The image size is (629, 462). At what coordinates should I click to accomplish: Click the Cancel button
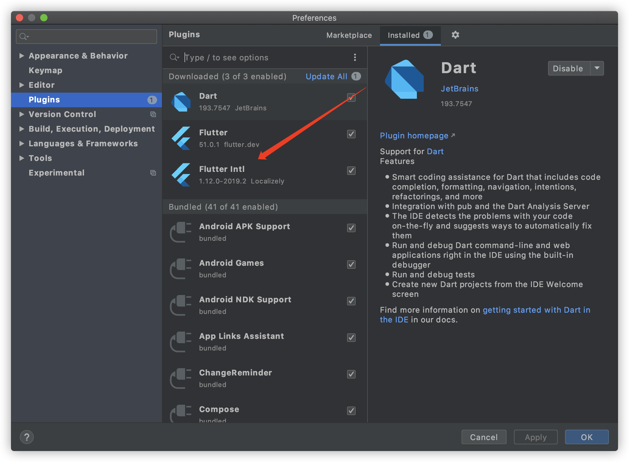point(484,437)
